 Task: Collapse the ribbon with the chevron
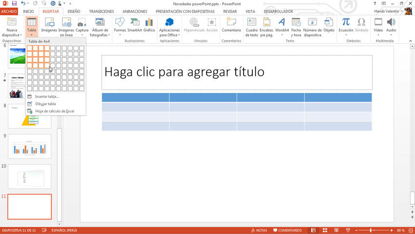pyautogui.click(x=411, y=41)
